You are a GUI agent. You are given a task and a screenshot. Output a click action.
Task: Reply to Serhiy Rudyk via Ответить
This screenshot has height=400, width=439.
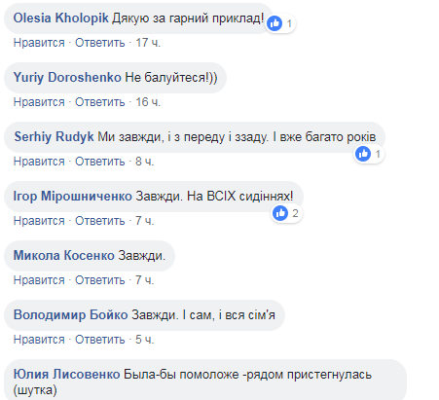pos(100,162)
